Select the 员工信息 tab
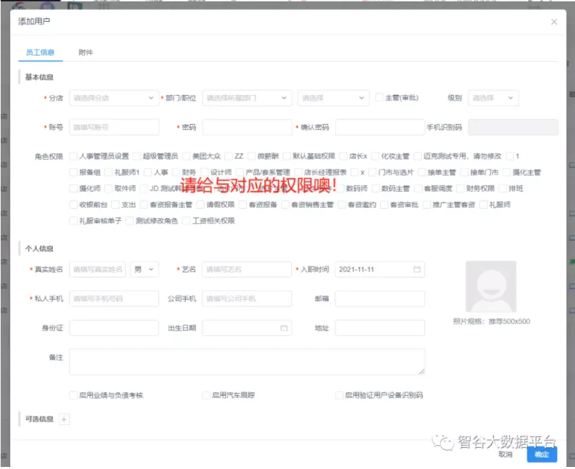 pos(40,52)
